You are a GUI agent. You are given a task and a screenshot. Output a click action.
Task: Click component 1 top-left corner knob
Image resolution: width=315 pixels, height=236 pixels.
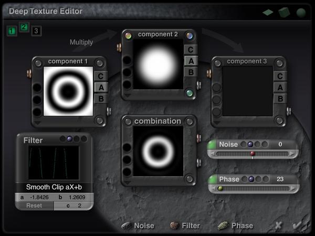tap(38, 63)
